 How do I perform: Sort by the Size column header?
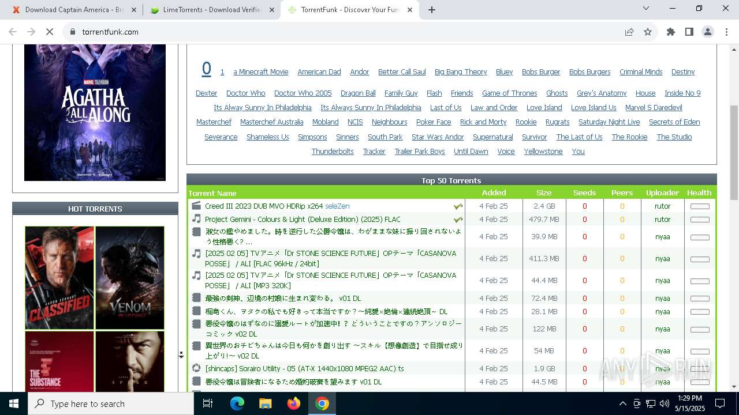point(544,193)
